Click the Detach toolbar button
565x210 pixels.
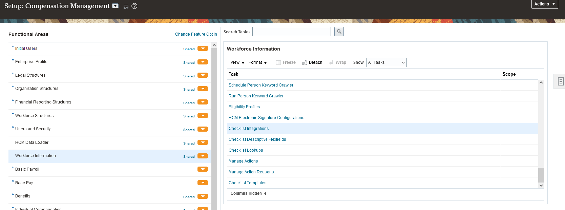pos(312,62)
